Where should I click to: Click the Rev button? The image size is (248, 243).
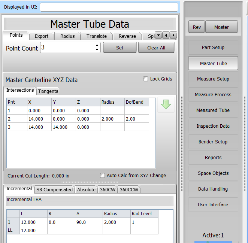(x=197, y=27)
